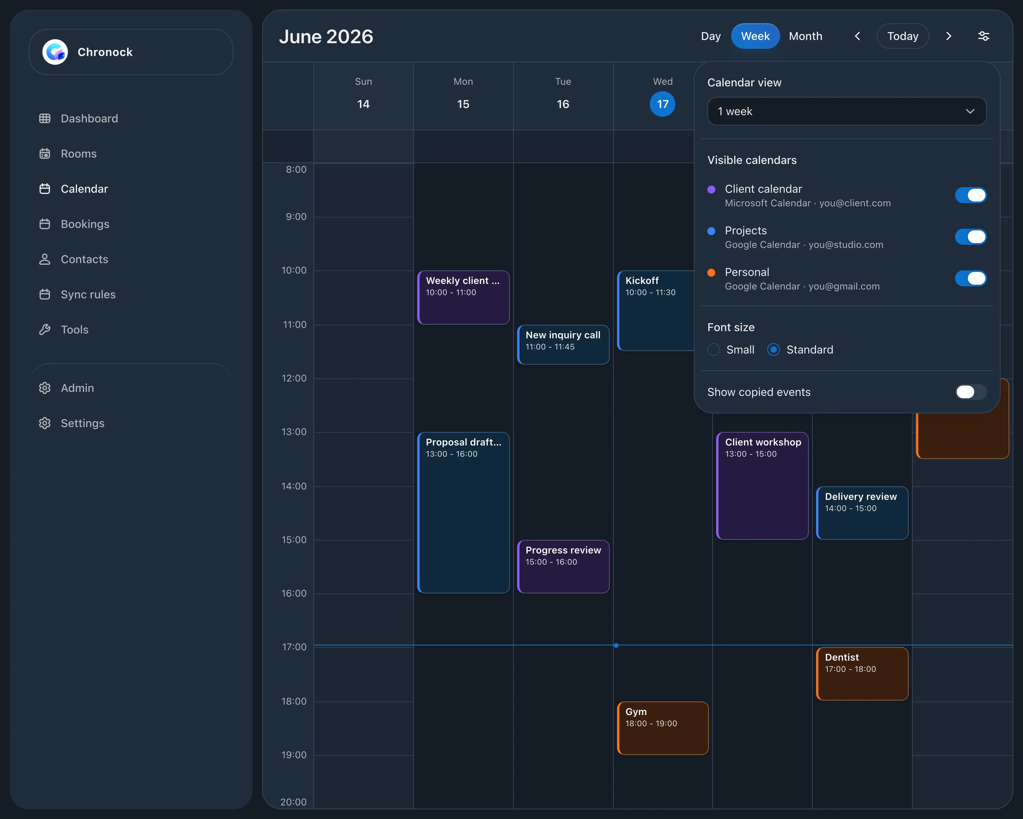Switch to Day view
This screenshot has height=819, width=1023.
(710, 36)
